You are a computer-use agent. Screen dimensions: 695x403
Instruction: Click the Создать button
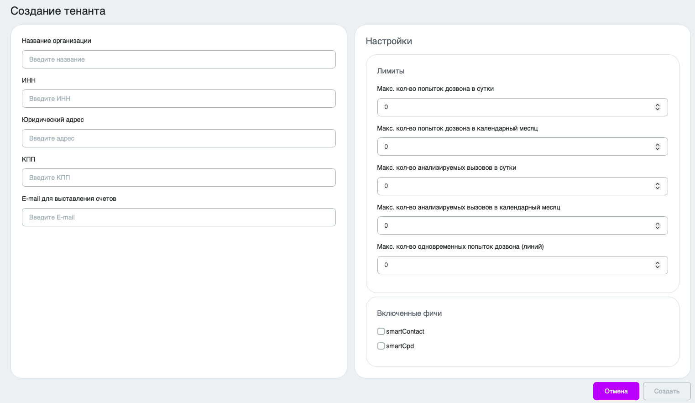click(667, 391)
